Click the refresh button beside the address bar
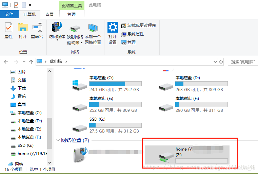This screenshot has width=258, height=174. click(x=221, y=62)
